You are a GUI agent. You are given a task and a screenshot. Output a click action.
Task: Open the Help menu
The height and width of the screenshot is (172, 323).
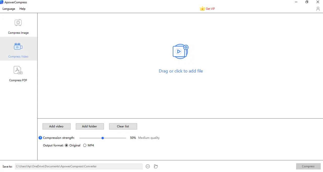pos(23,9)
